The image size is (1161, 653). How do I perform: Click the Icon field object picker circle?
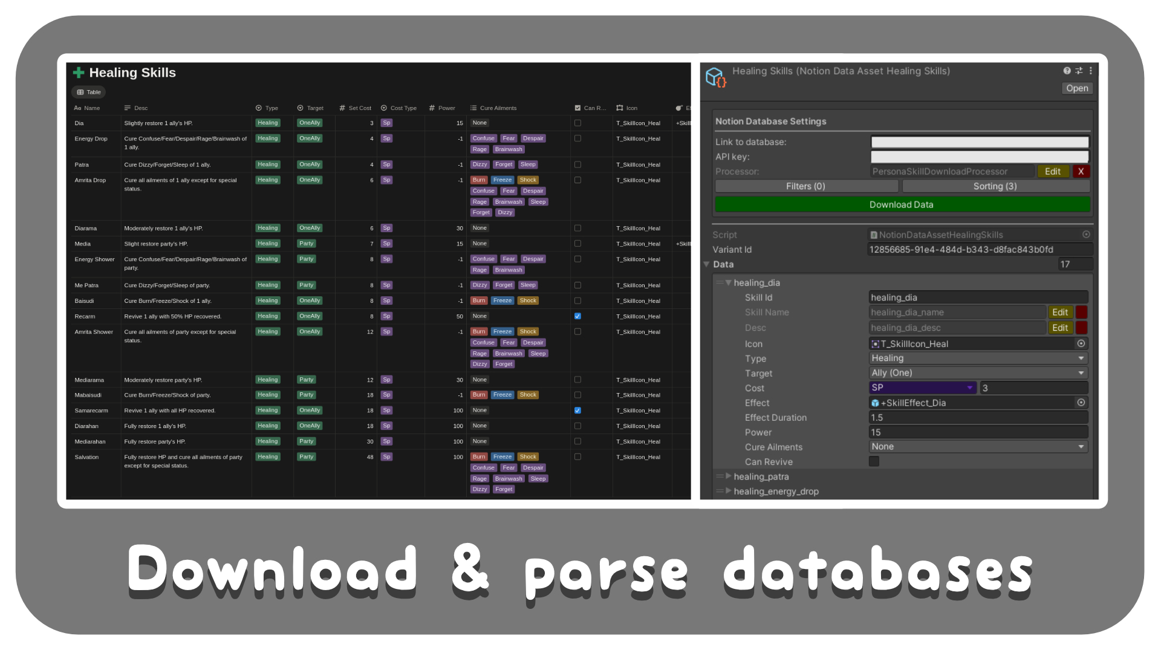(1081, 343)
